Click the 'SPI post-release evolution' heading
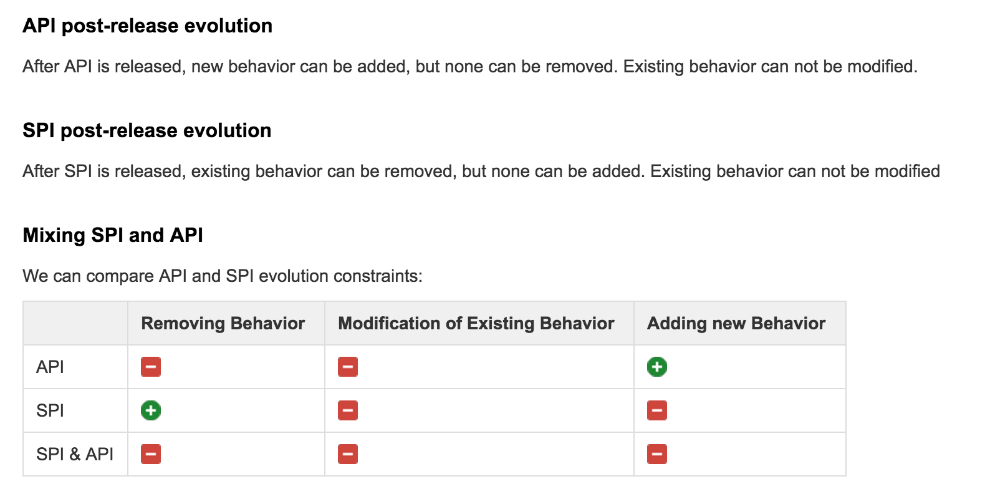Image resolution: width=985 pixels, height=489 pixels. pyautogui.click(x=147, y=130)
